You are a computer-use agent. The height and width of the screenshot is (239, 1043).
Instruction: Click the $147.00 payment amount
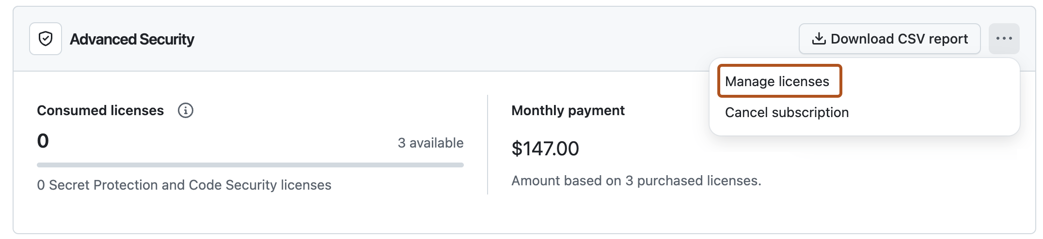pos(545,149)
